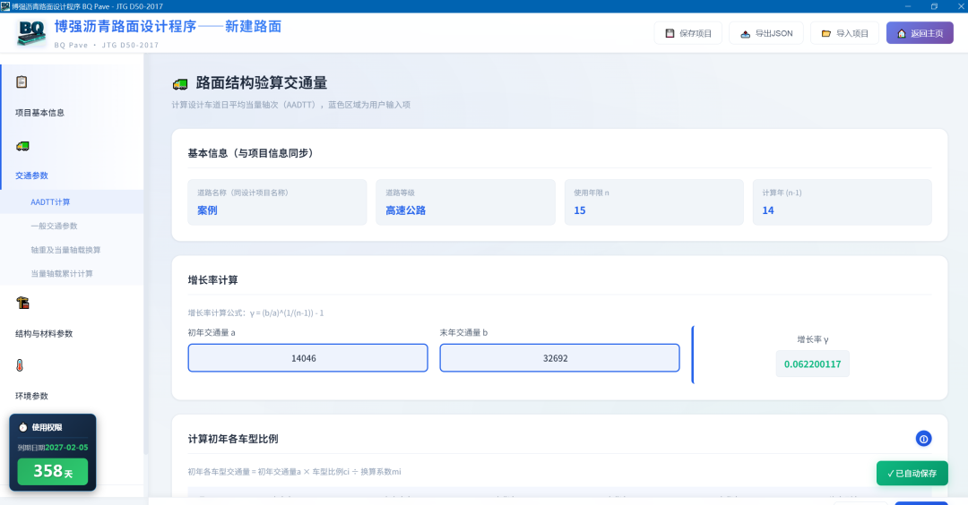The image size is (968, 505).
Task: Open 环境参数 sidebar section
Action: click(x=31, y=396)
